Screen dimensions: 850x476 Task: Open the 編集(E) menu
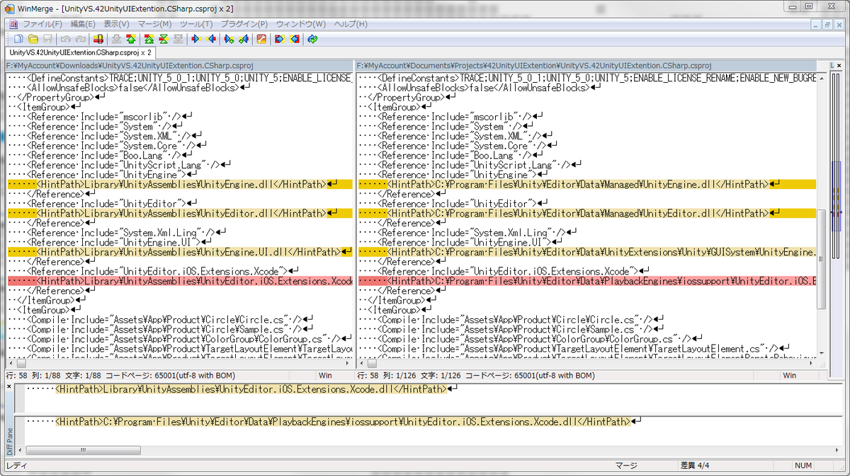click(83, 24)
